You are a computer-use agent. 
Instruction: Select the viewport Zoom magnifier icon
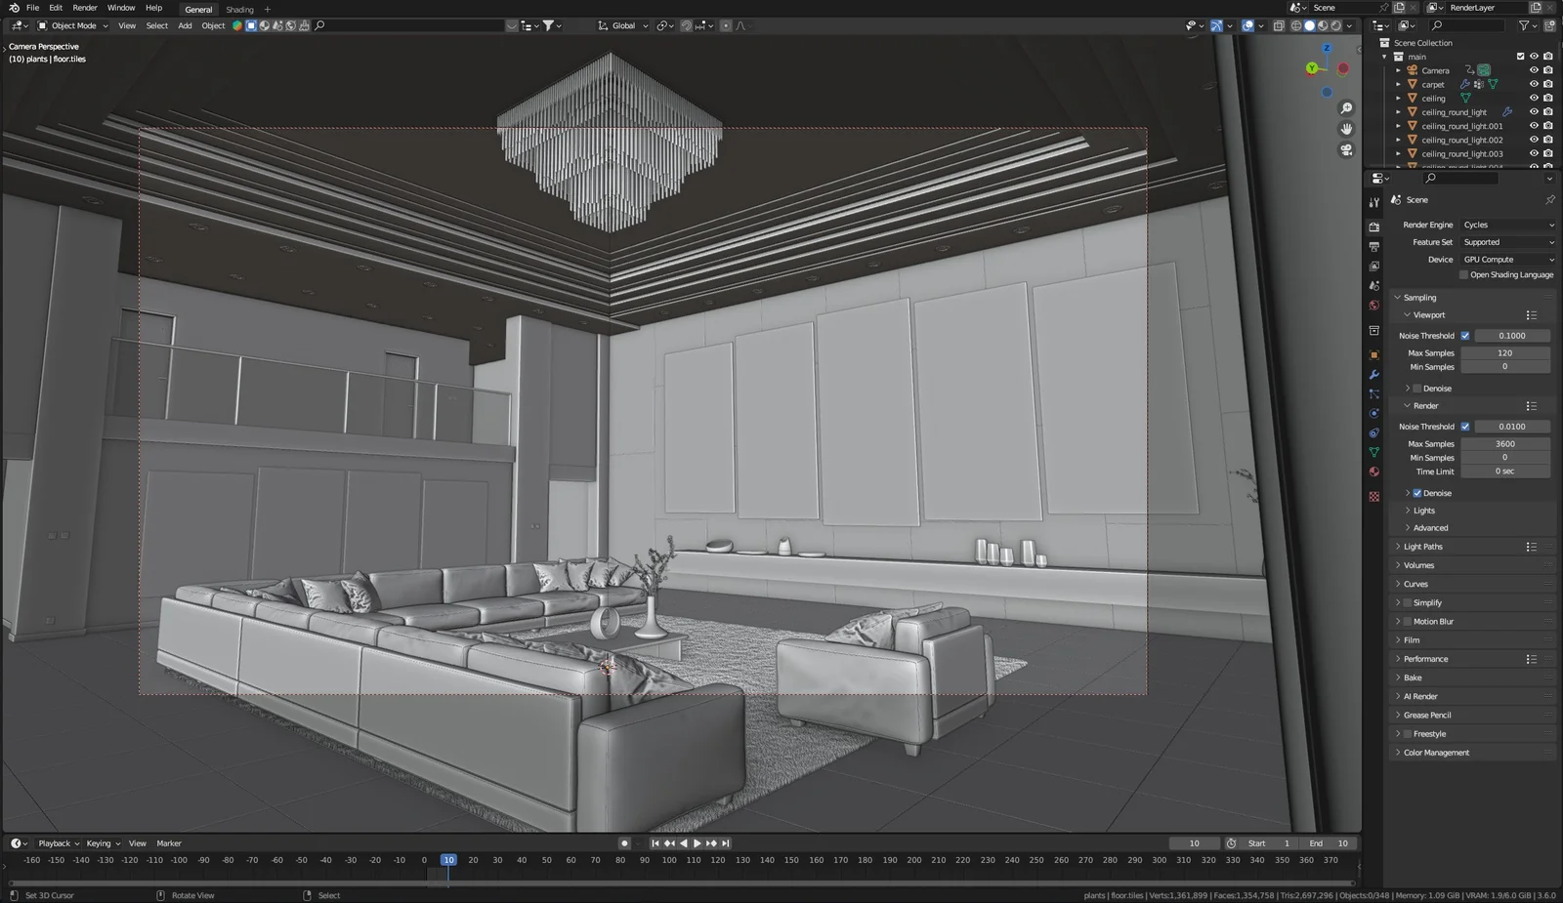tap(1346, 107)
